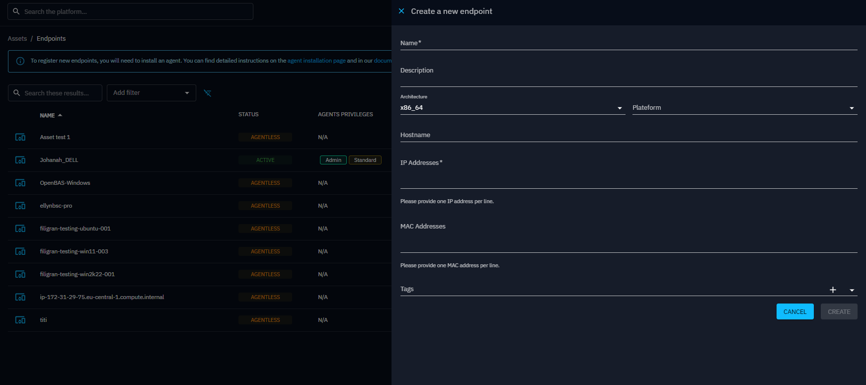Close the Create a new endpoint panel

[401, 11]
